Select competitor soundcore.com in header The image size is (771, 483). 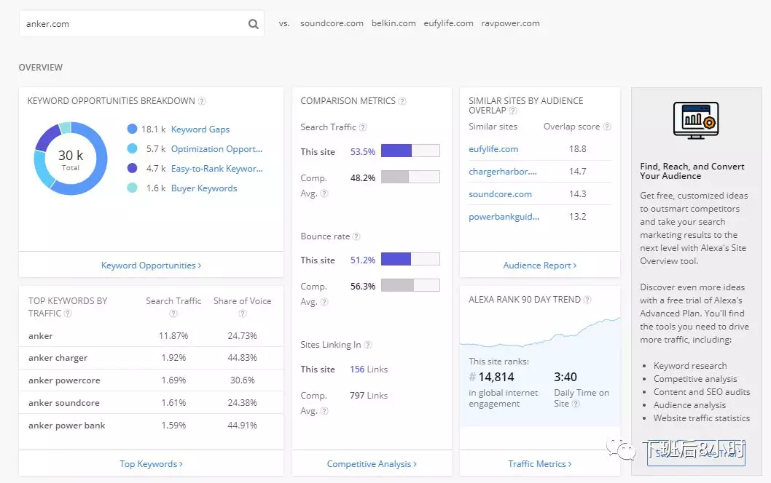[x=332, y=23]
